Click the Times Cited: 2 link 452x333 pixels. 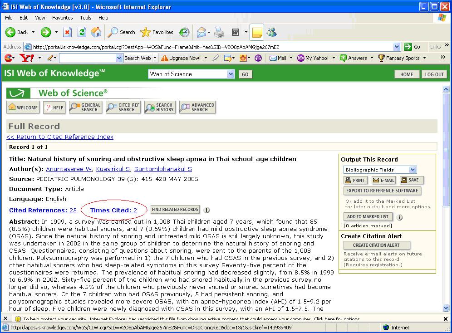[x=113, y=211]
